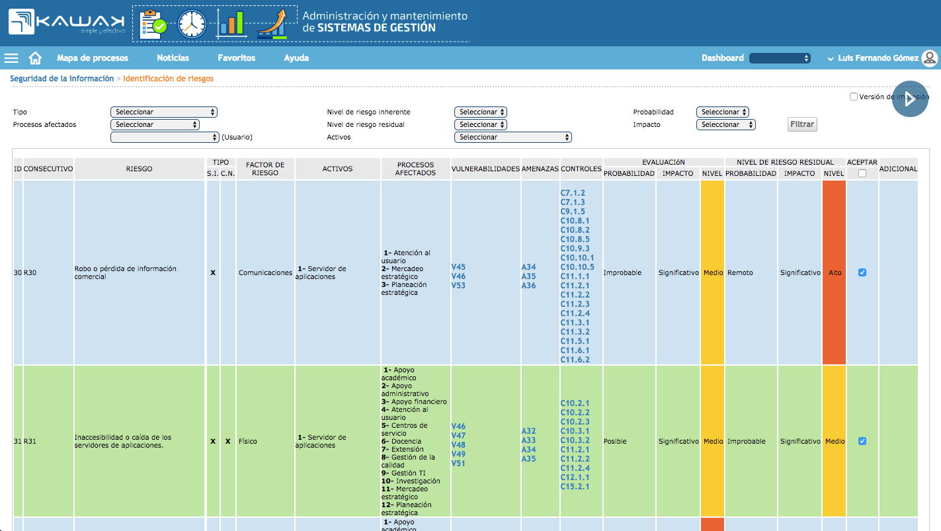Open vulnerability V49 link
941x531 pixels.
coord(458,454)
